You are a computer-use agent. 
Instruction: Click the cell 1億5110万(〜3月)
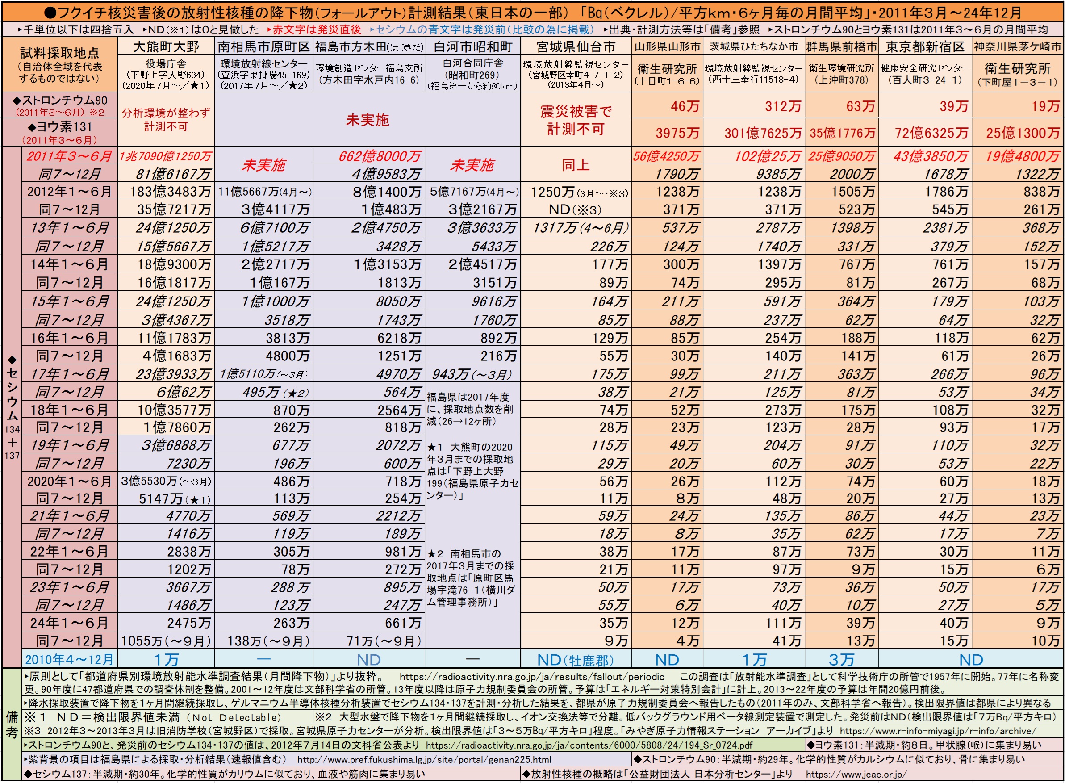click(x=263, y=374)
